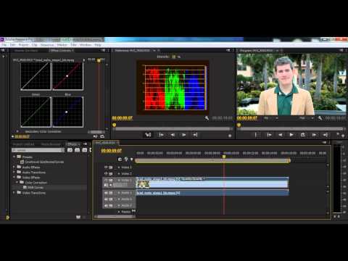
Task: Toggle Video 2 track eye visibility
Action: click(x=106, y=173)
